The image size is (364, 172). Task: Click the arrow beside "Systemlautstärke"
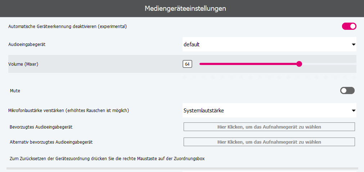click(x=353, y=111)
